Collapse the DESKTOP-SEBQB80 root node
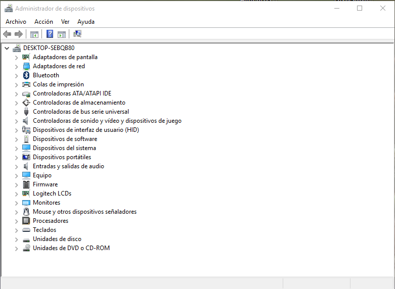Viewport: 395px width, 289px height. pyautogui.click(x=7, y=48)
